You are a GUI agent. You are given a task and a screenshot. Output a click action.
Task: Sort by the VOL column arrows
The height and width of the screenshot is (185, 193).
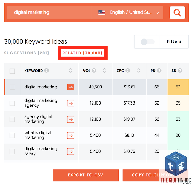(x=104, y=71)
